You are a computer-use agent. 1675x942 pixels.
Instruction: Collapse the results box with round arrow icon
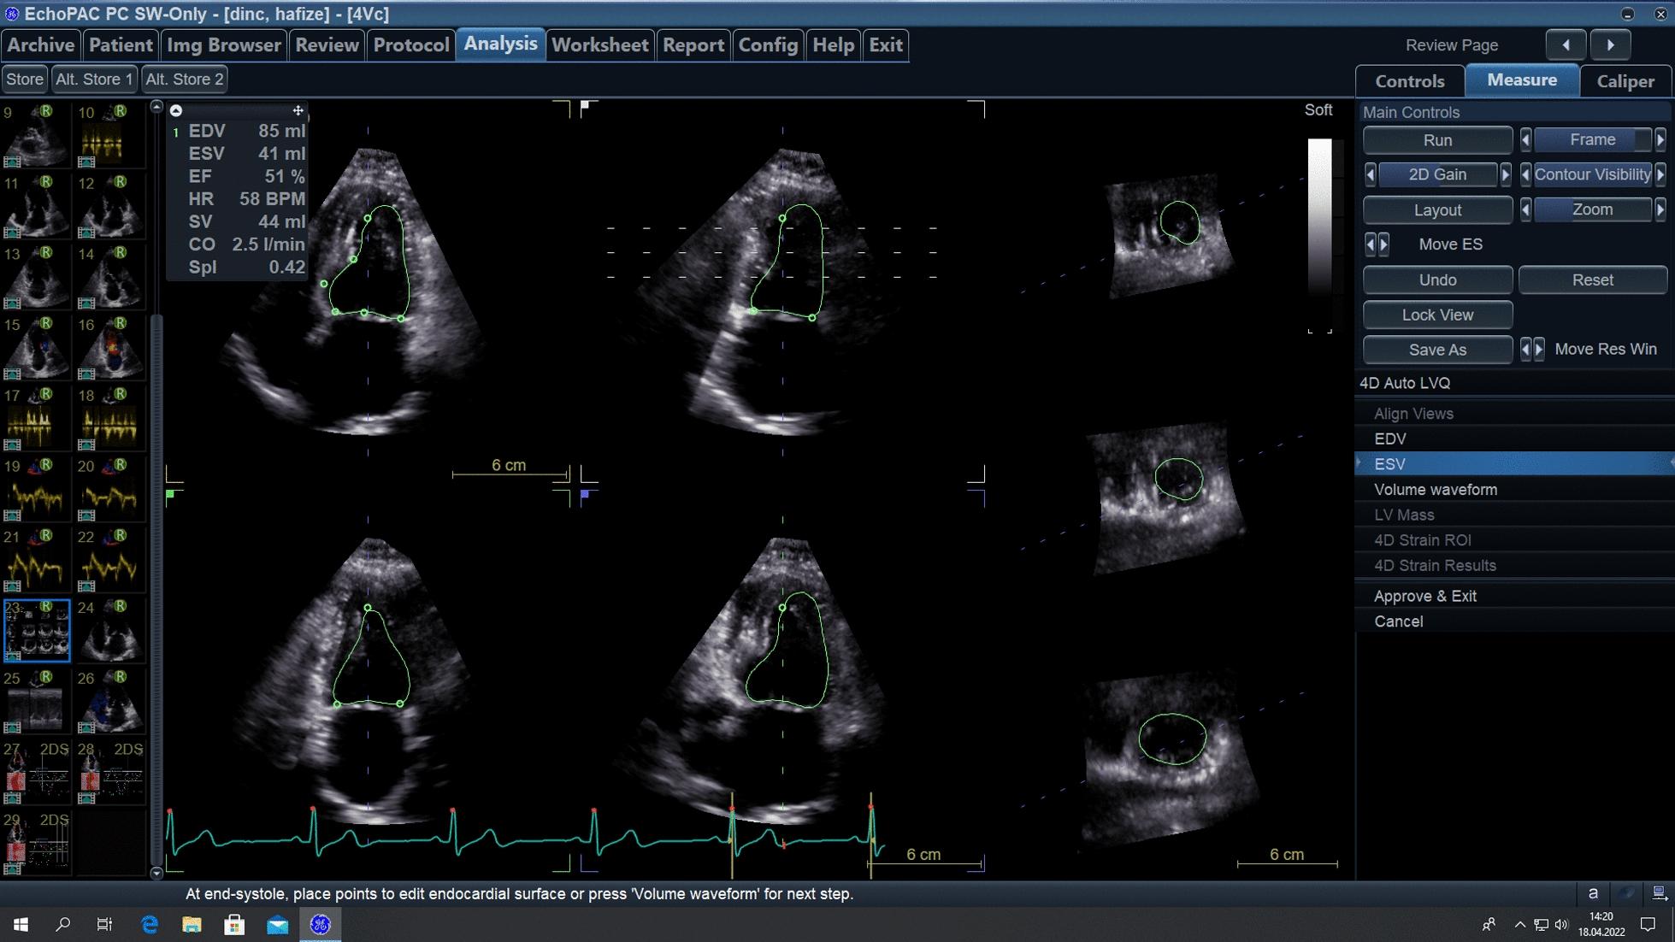[176, 110]
